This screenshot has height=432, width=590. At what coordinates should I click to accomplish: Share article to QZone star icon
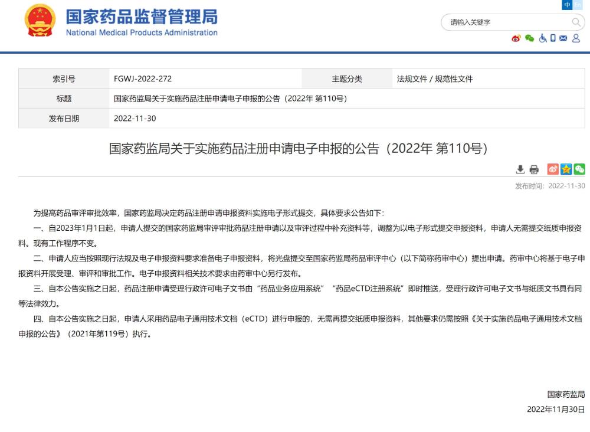pos(566,169)
